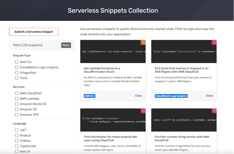Click title 'Find the number of log entries'
The height and width of the screenshot is (154, 234).
(x=182, y=139)
